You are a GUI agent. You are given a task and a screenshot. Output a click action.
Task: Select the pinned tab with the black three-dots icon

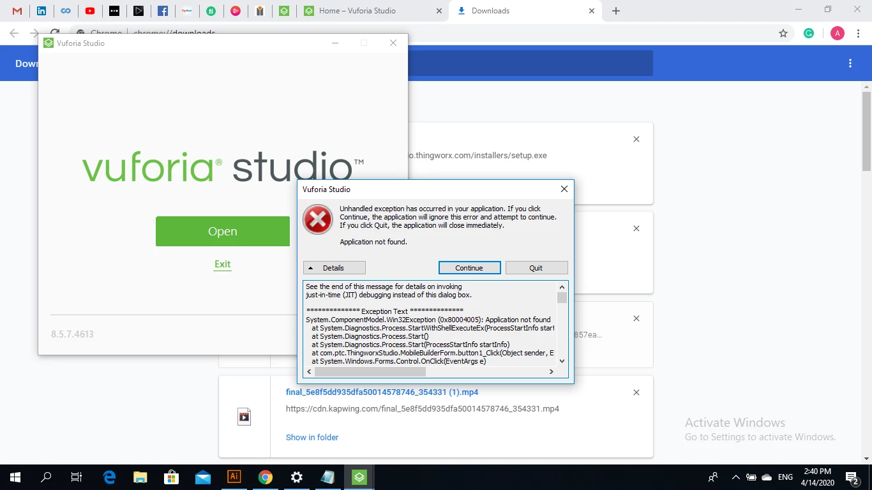(x=114, y=11)
